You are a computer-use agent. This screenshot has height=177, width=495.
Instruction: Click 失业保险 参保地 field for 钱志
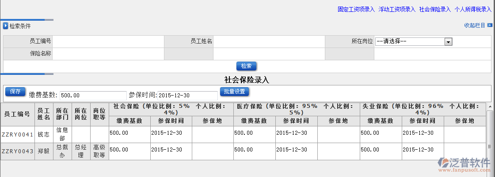click(x=465, y=134)
